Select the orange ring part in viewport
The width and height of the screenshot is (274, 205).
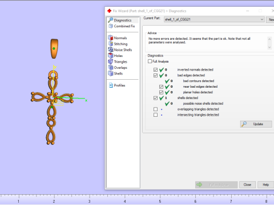pos(54,48)
